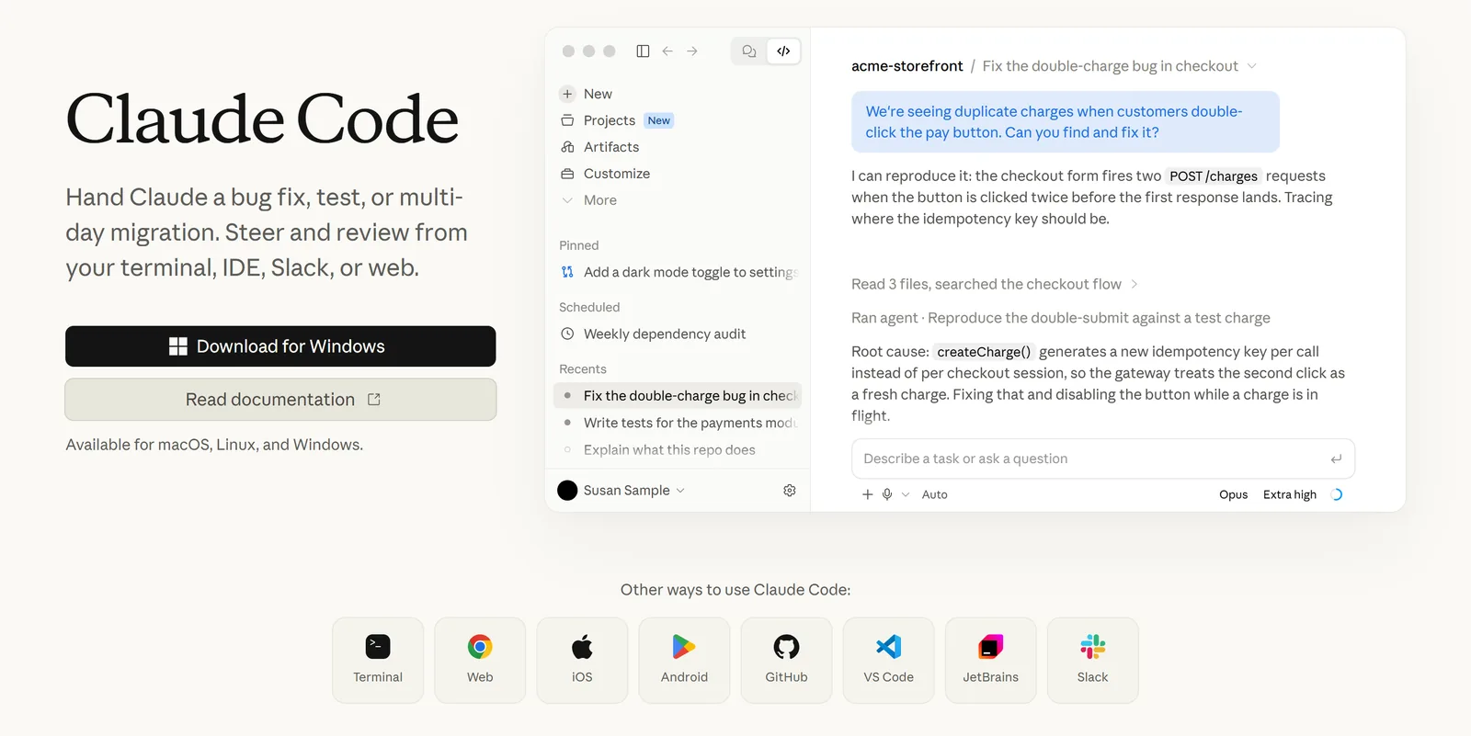Switch to code mode icon

[783, 51]
